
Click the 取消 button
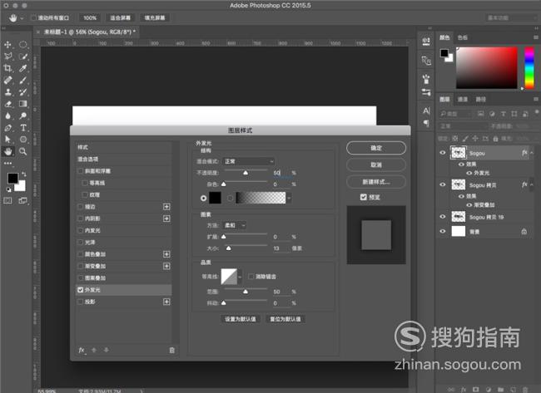coord(376,165)
